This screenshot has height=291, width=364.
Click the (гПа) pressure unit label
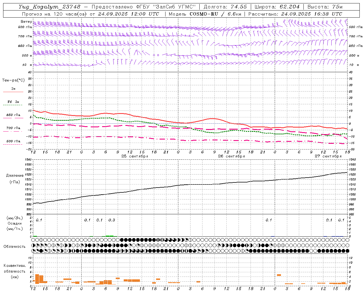(15, 182)
